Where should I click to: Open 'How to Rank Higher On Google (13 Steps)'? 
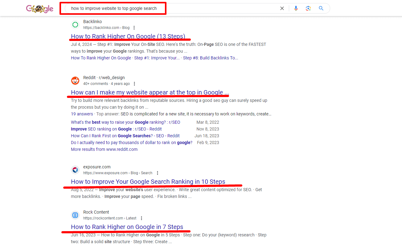tap(128, 36)
